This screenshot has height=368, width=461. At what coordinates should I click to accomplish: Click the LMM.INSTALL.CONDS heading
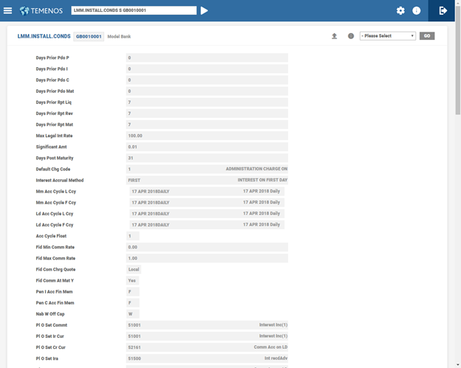coord(44,36)
